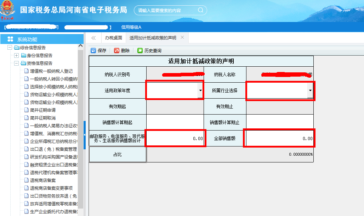364x216 pixels.
Task: Click the blue collapse arrow on sidebar edge
Action: point(84,135)
